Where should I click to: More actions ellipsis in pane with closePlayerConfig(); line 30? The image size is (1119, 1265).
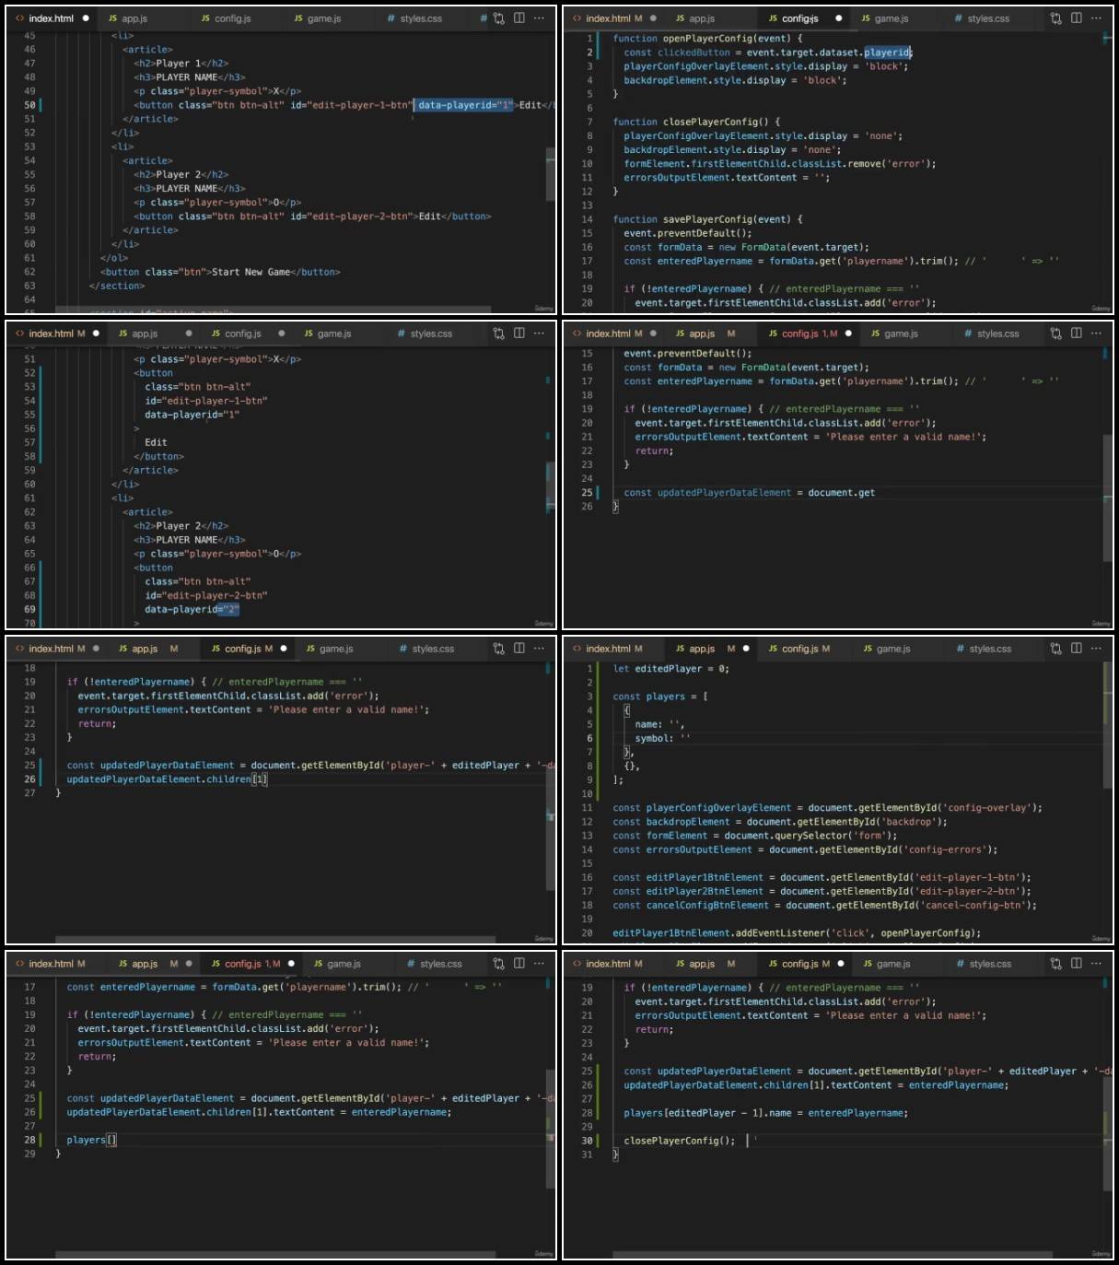click(x=1096, y=964)
